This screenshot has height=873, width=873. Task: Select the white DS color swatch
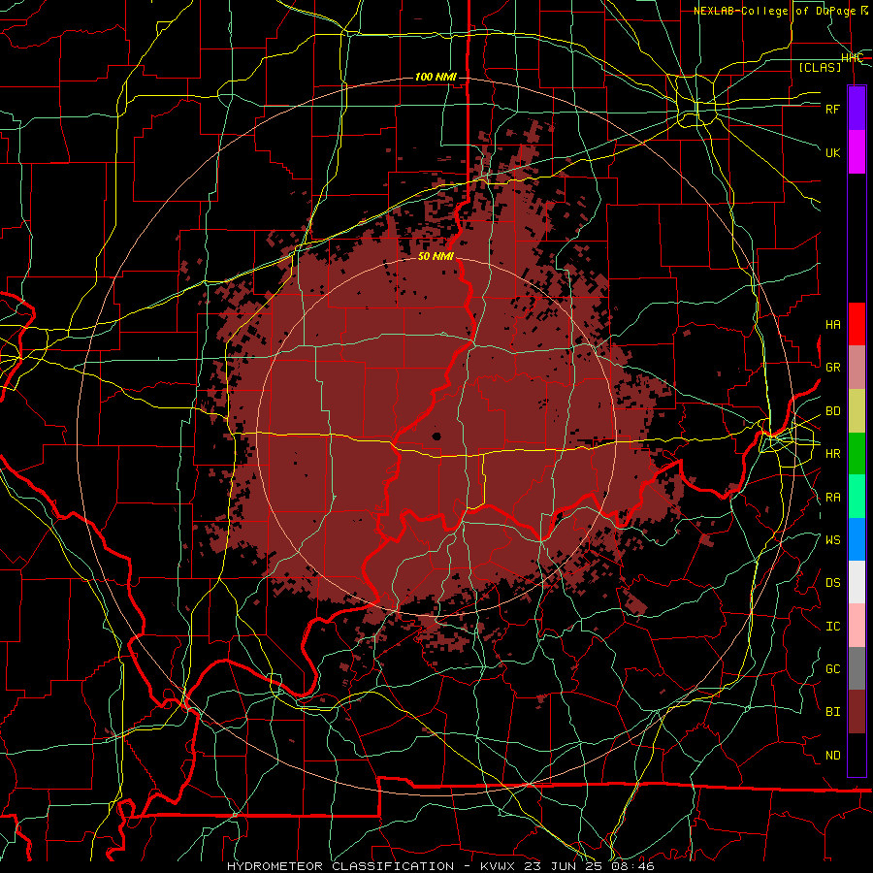tap(857, 582)
